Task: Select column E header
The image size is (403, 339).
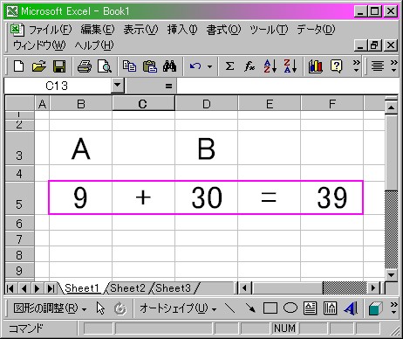Action: tap(269, 104)
